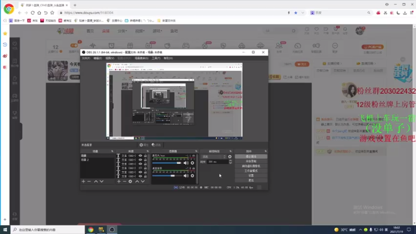
Task: Open the 文件(F) menu in OBS
Action: click(86, 58)
